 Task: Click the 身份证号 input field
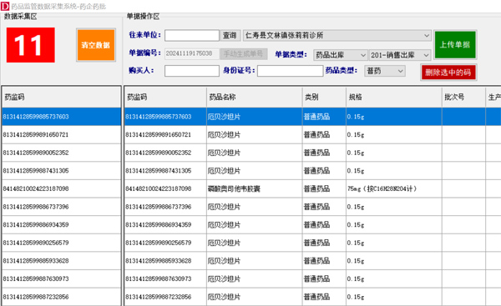coord(290,71)
